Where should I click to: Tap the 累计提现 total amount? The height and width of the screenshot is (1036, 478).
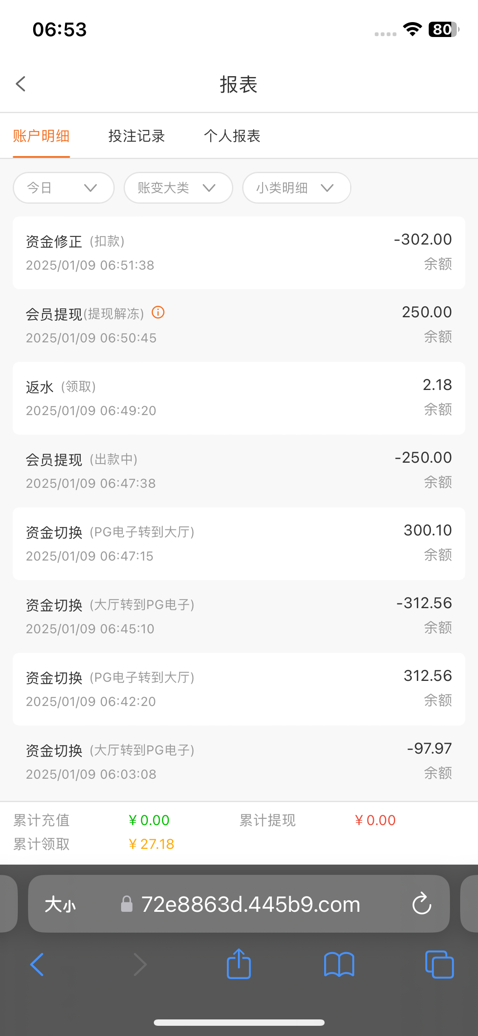(x=375, y=820)
